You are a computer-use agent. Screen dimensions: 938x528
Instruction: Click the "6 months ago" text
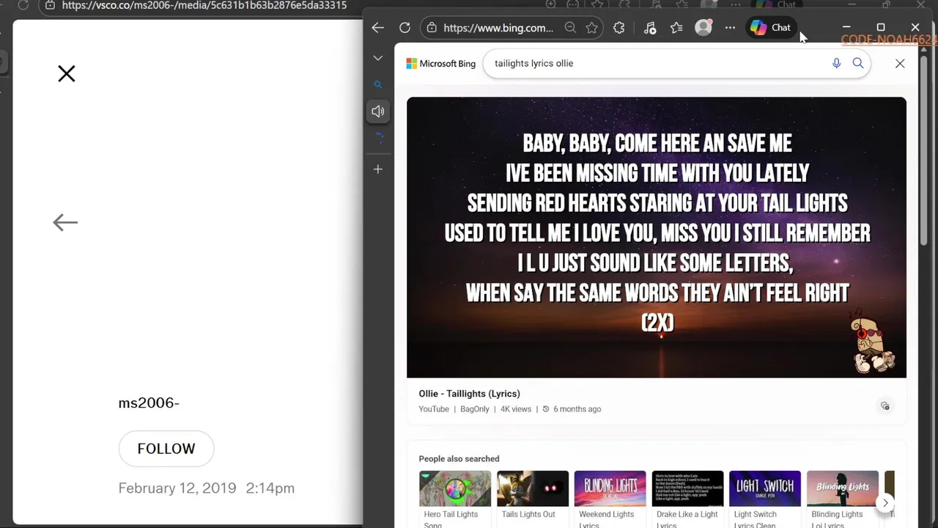(x=577, y=409)
